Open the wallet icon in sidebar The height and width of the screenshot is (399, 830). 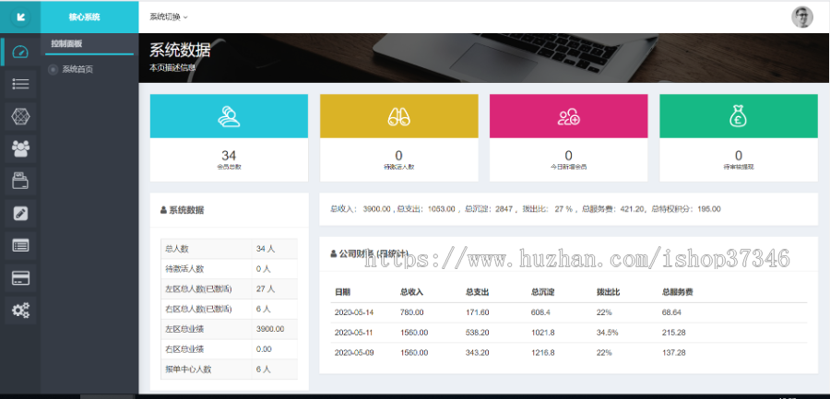[x=20, y=182]
